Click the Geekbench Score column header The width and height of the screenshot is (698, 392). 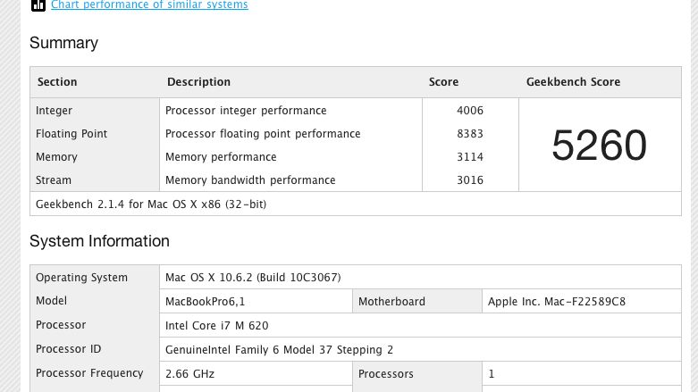pyautogui.click(x=573, y=82)
